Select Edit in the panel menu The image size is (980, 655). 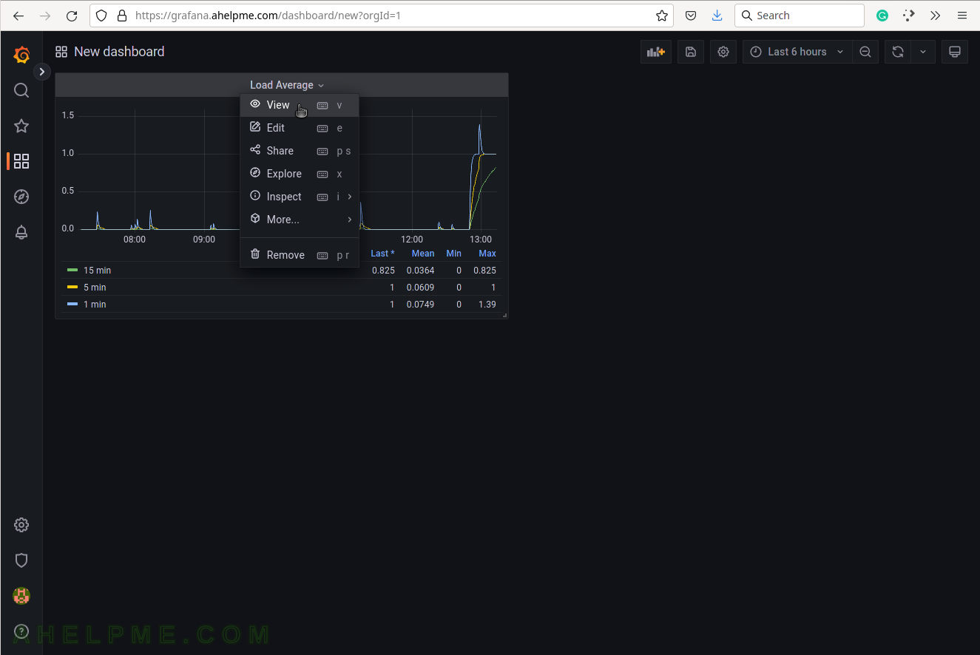pyautogui.click(x=300, y=128)
